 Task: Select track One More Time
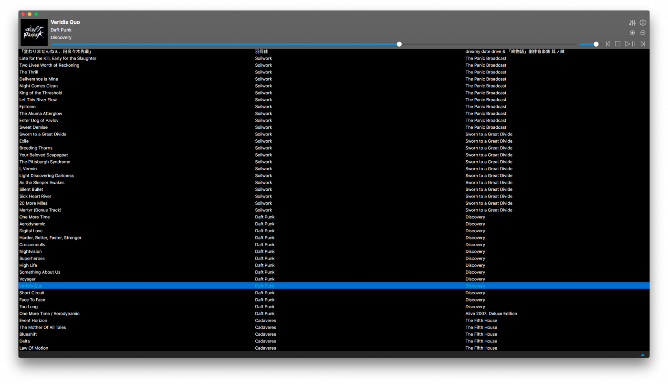pyautogui.click(x=34, y=217)
